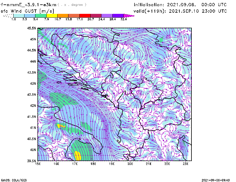The image size is (236, 182).
Task: Click the green 5.4–7.9 legend swatch
Action: [41, 16]
